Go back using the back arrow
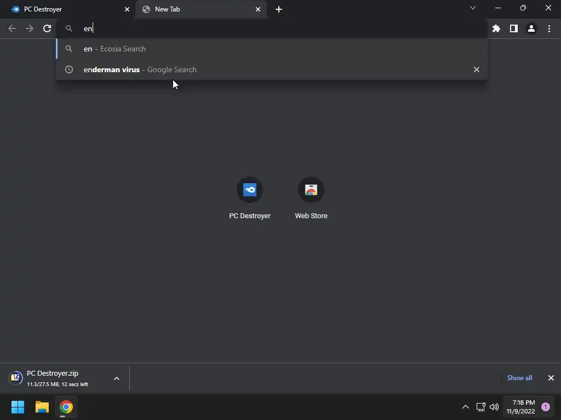The height and width of the screenshot is (420, 561). [x=12, y=28]
